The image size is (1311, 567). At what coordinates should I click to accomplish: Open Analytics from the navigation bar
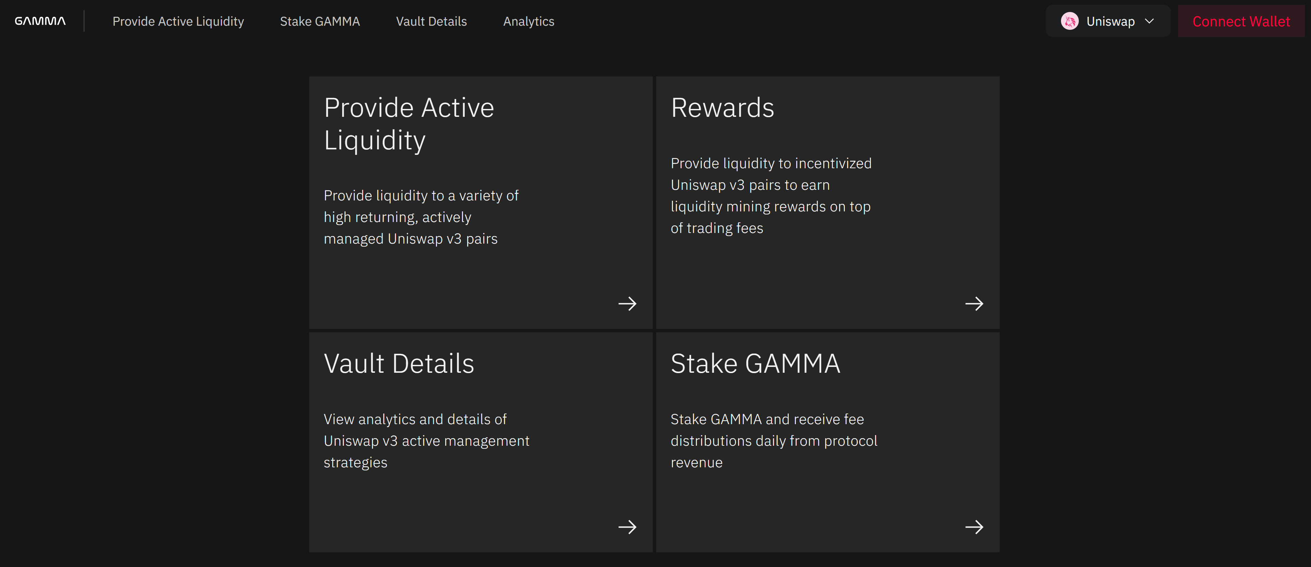[x=528, y=21]
